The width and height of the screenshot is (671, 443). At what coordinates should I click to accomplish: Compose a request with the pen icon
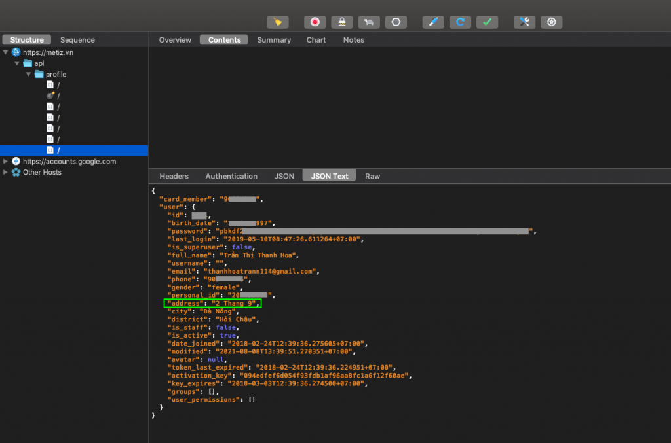[x=433, y=22]
